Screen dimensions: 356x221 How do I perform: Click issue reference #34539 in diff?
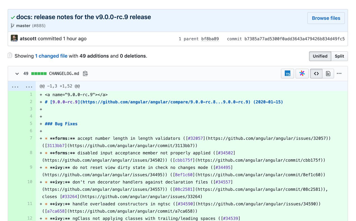(231, 218)
